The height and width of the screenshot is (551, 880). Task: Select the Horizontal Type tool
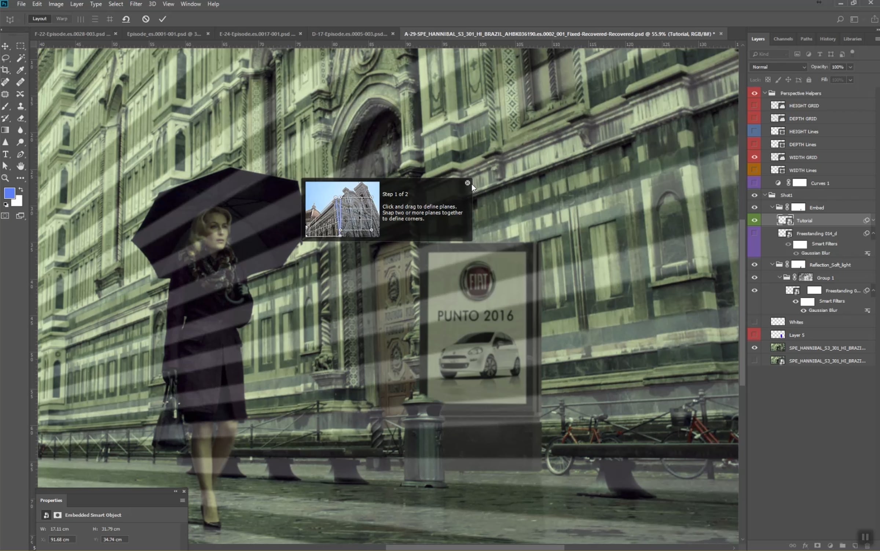(5, 154)
